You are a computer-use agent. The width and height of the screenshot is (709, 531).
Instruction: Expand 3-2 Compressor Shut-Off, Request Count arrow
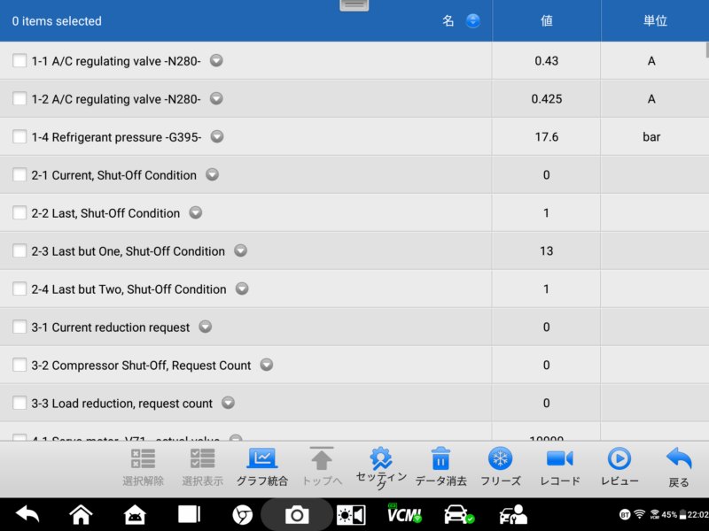266,366
